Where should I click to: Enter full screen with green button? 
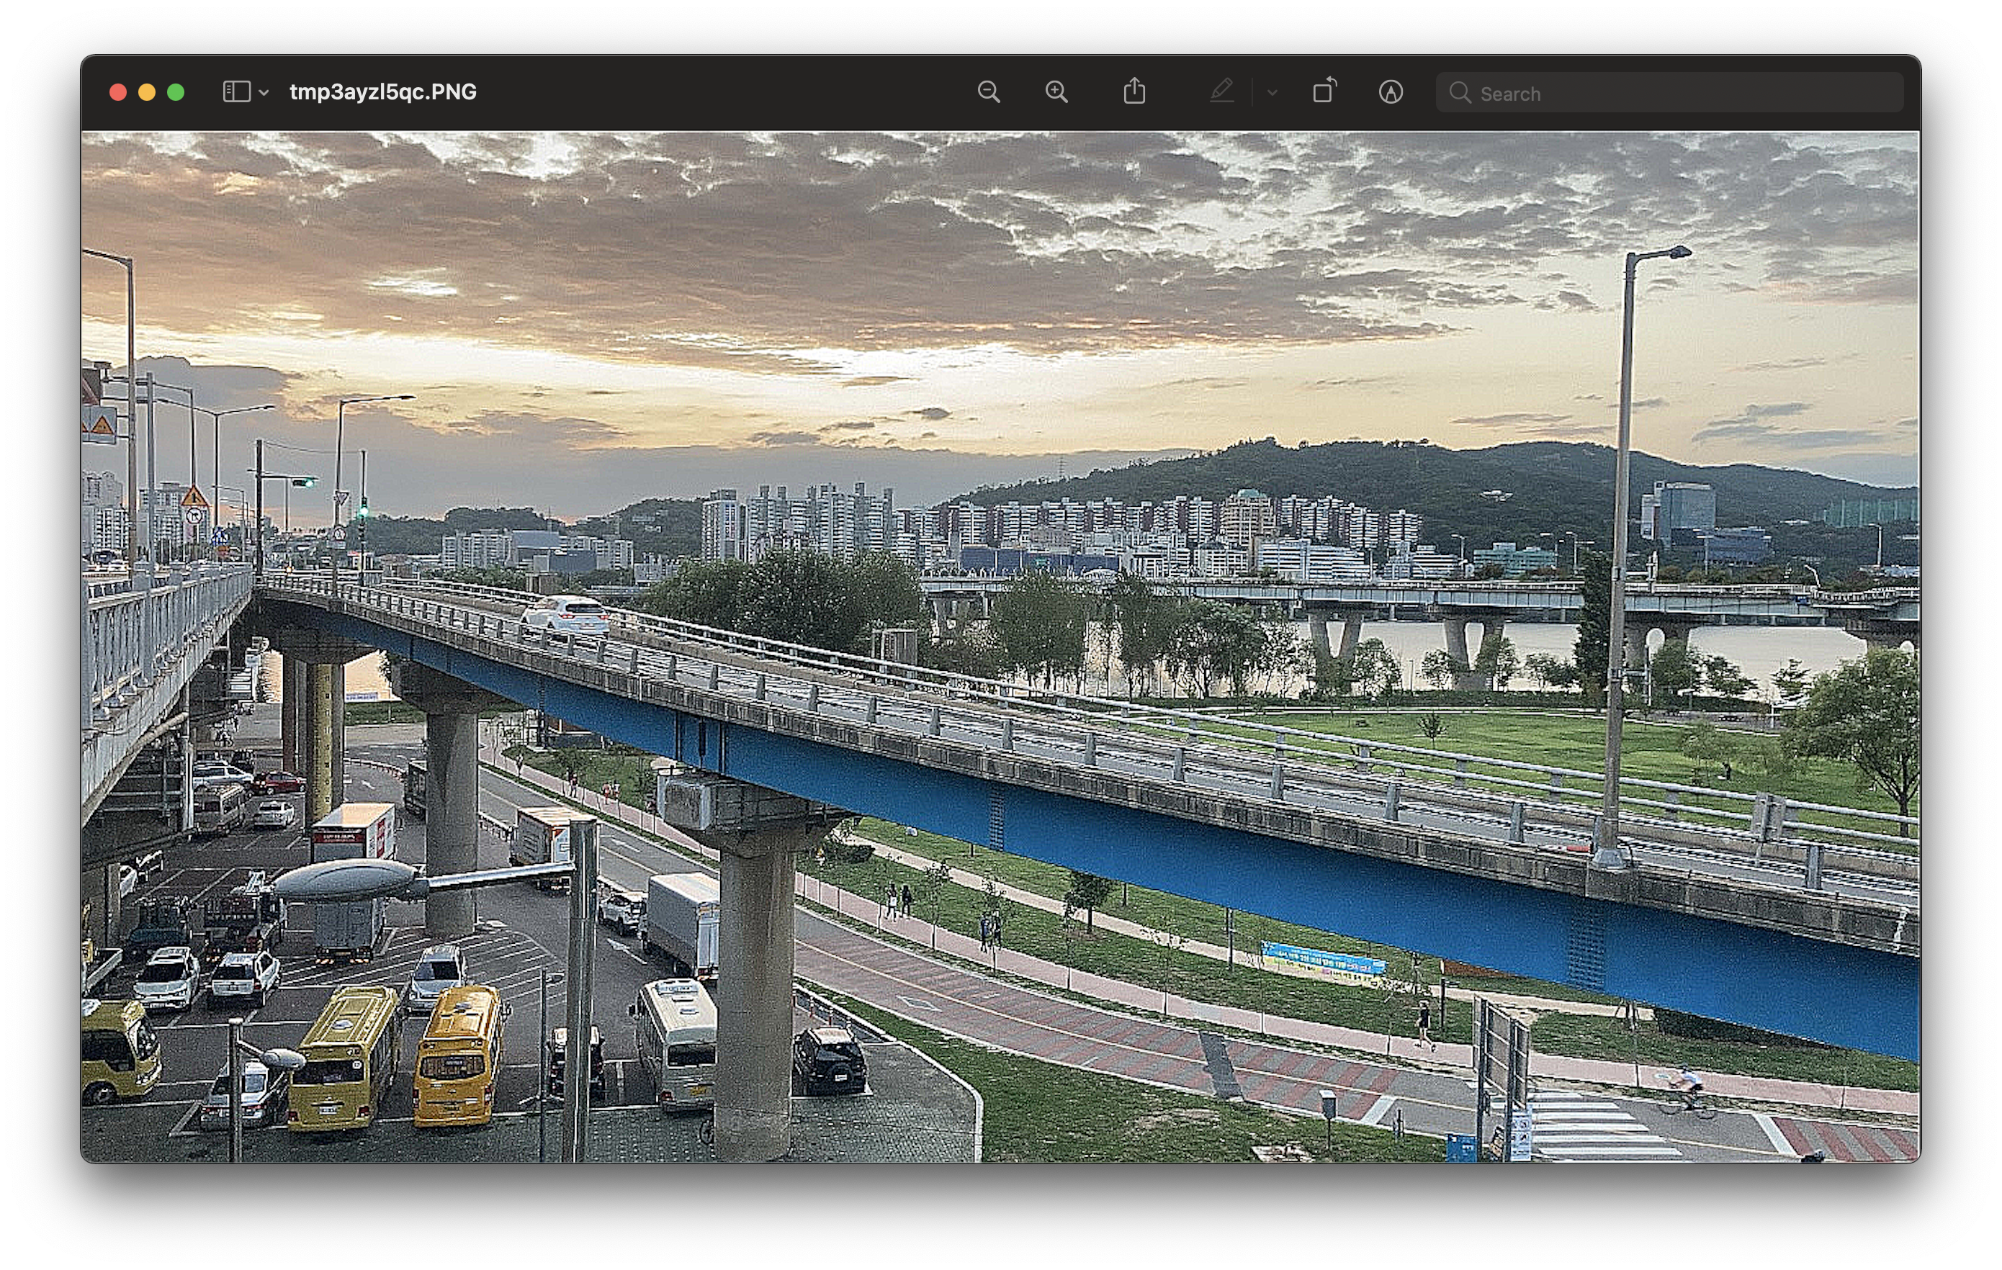[x=176, y=92]
